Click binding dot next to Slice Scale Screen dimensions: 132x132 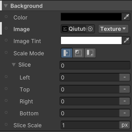pyautogui.click(x=6, y=124)
